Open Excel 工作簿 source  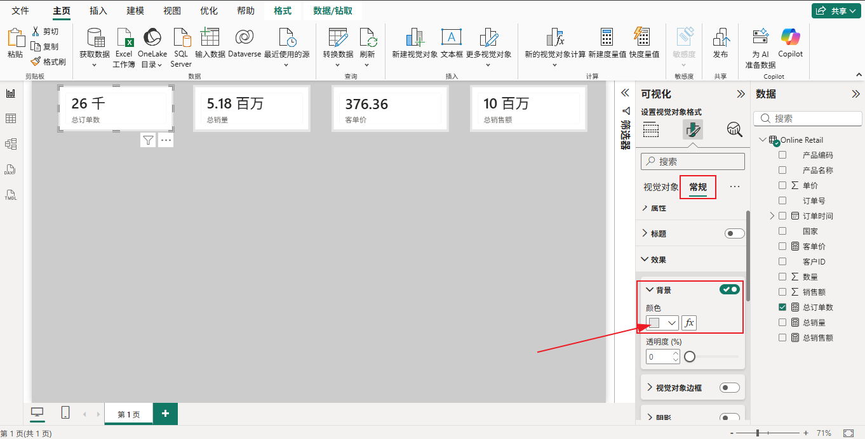[x=124, y=48]
